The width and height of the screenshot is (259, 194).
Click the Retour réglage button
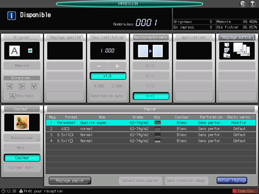(x=232, y=180)
